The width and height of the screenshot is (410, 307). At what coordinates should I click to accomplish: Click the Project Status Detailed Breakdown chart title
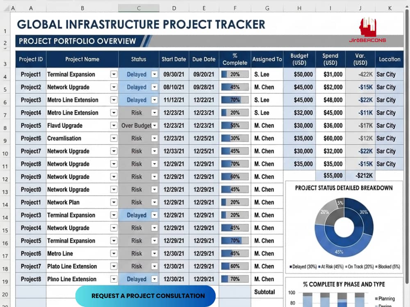(x=344, y=188)
